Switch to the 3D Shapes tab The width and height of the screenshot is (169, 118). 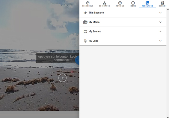(x=104, y=4)
